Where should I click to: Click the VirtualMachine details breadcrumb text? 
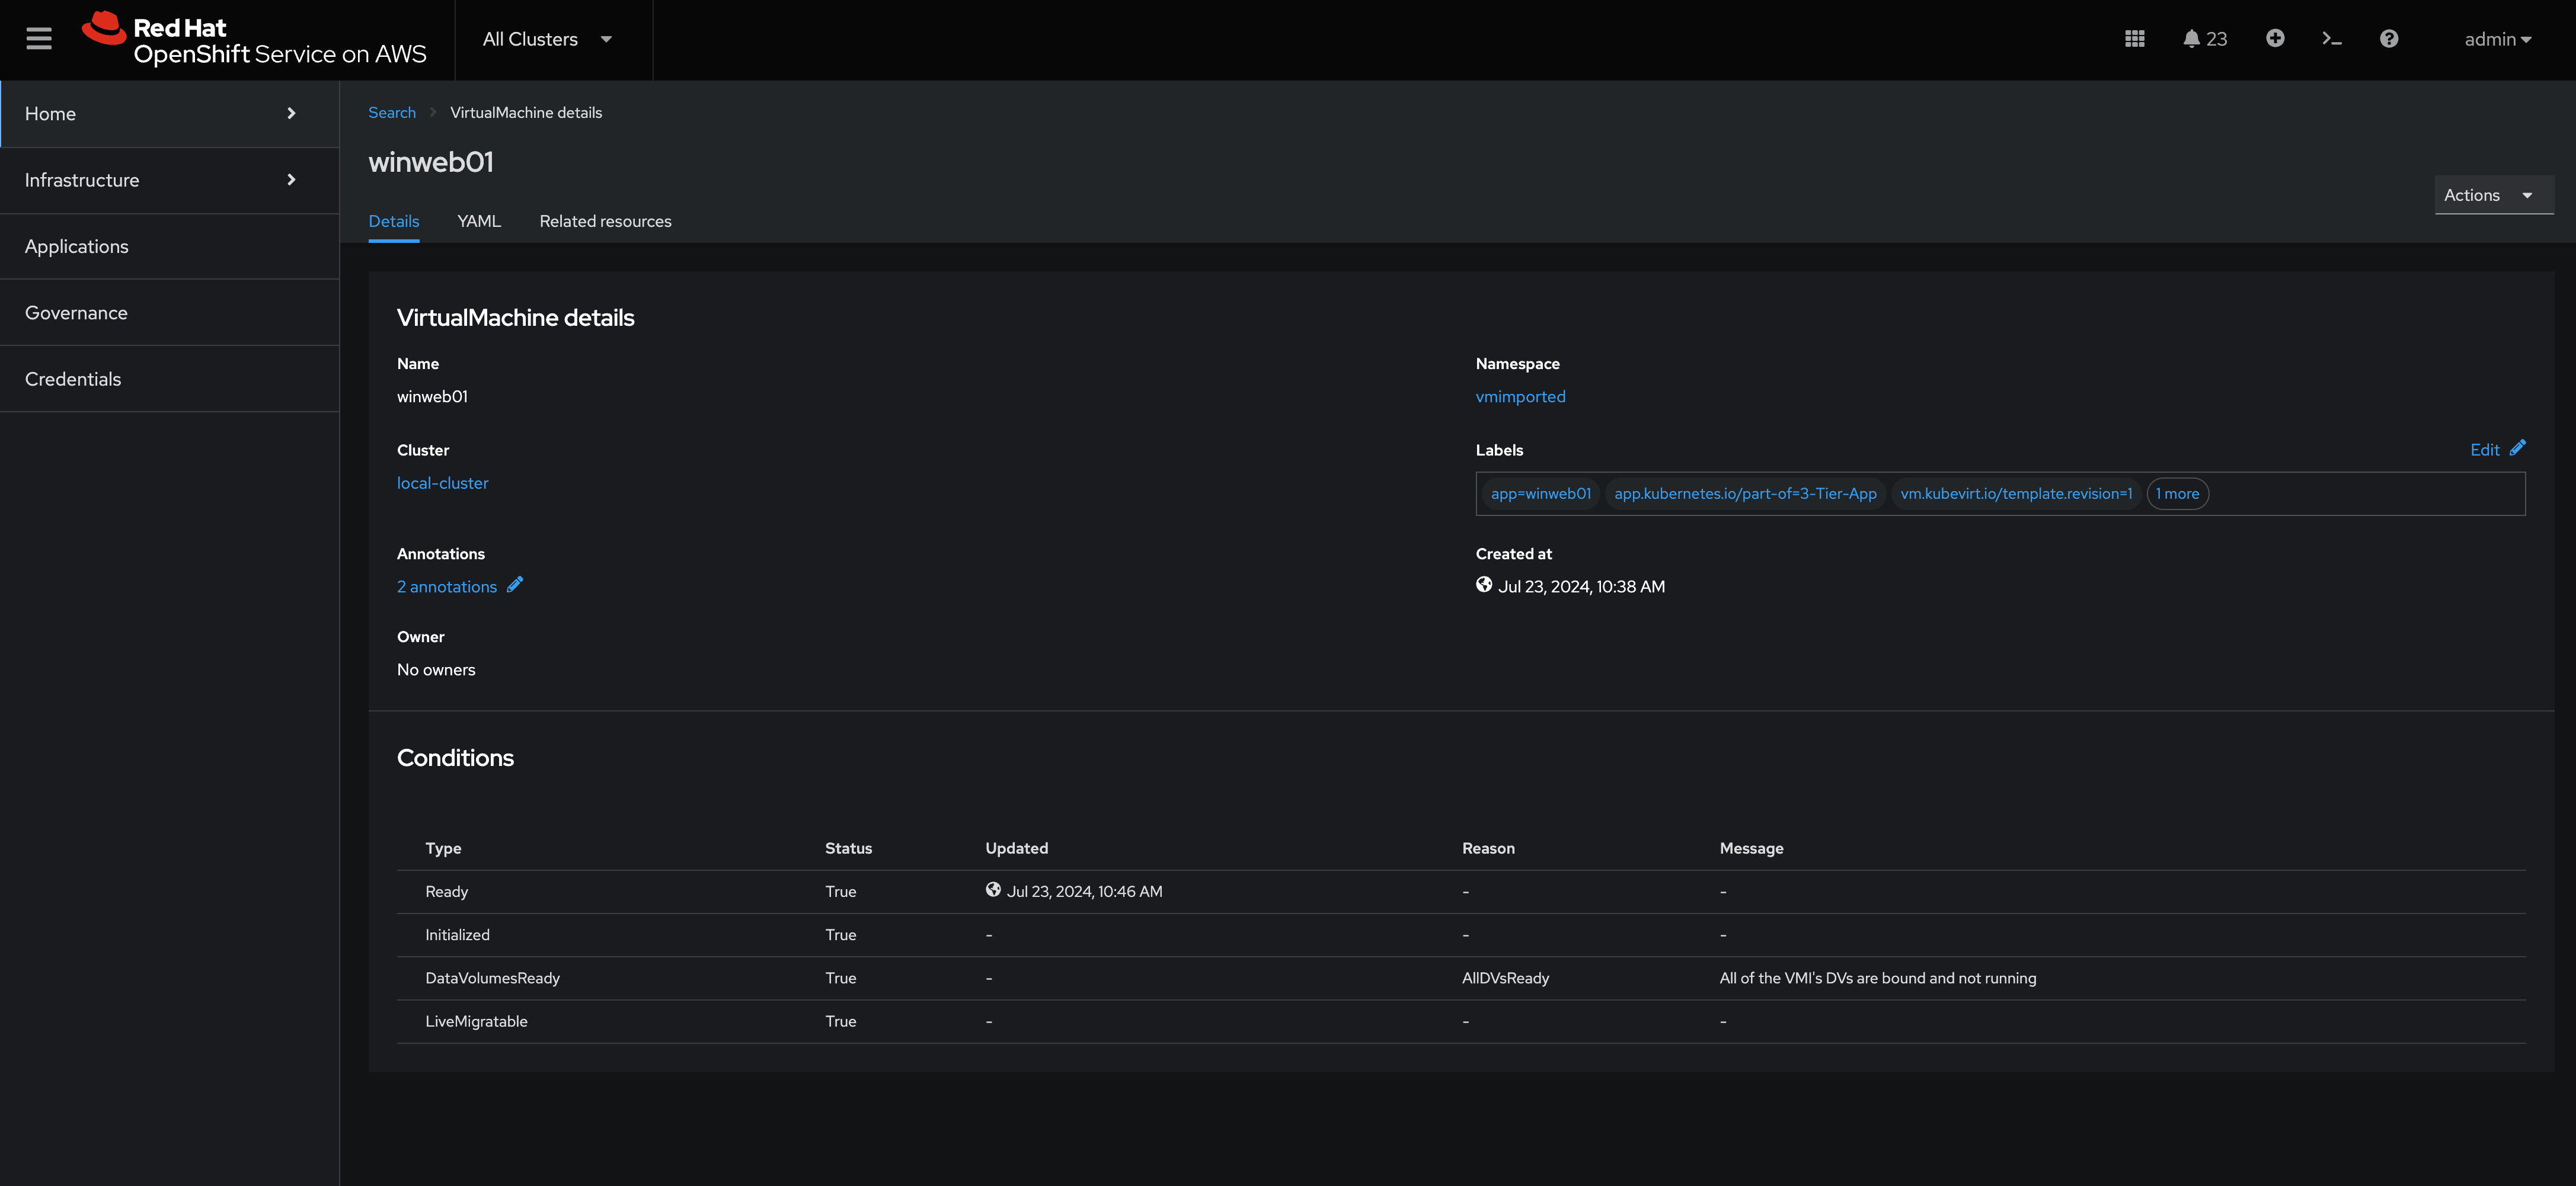[x=526, y=112]
